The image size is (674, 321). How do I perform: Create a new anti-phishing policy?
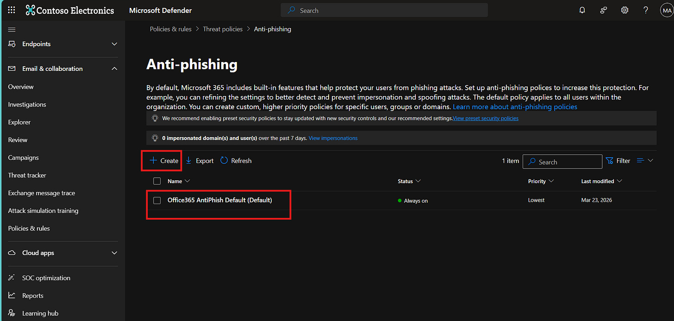tap(164, 160)
